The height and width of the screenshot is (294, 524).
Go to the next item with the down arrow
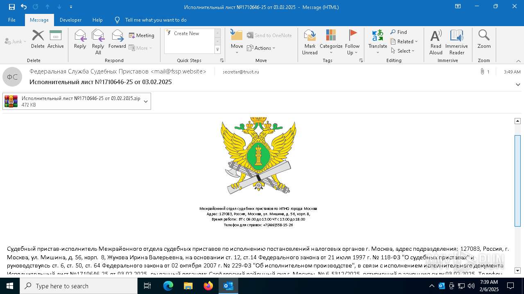(x=59, y=7)
